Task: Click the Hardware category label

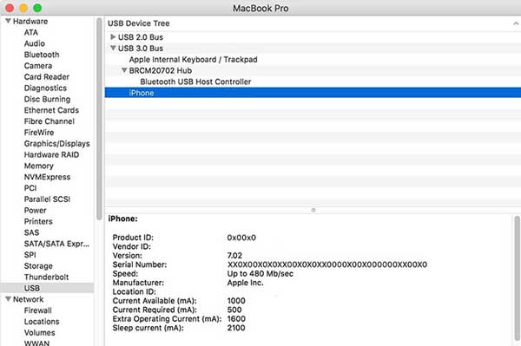Action: (30, 21)
